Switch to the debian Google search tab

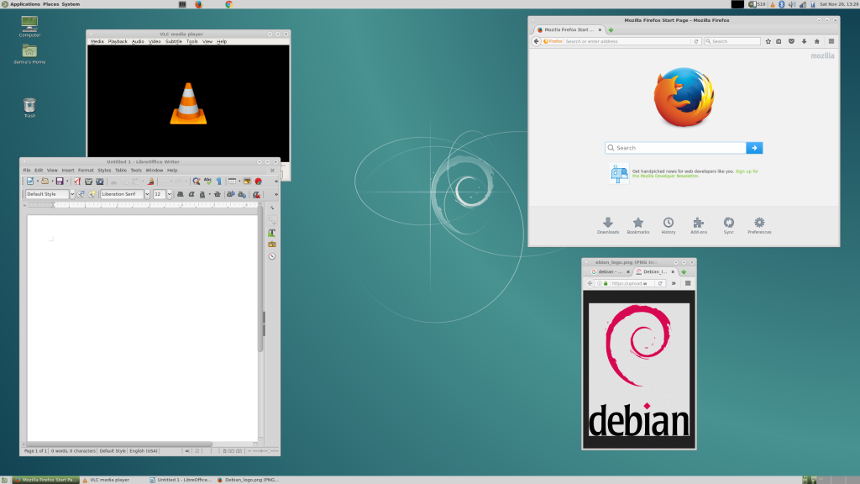[610, 271]
